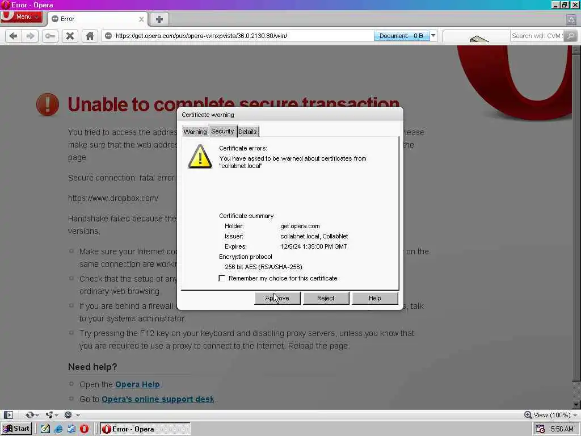Screen dimensions: 581x436
Task: Open the address bar history dropdown arrow
Action: tap(433, 36)
